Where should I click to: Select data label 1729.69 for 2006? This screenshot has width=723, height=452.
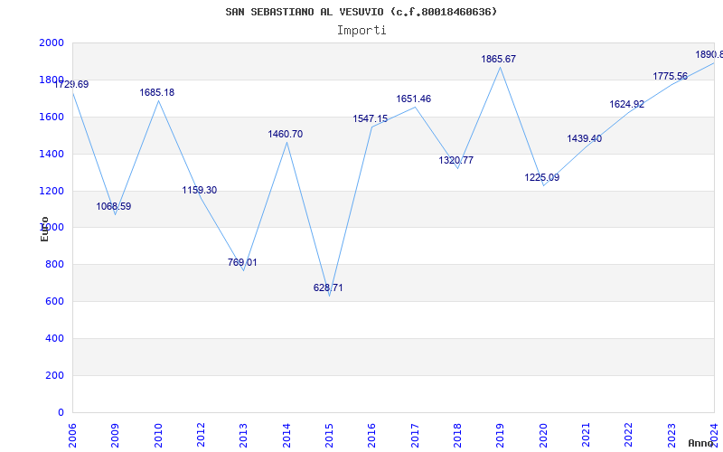(71, 84)
